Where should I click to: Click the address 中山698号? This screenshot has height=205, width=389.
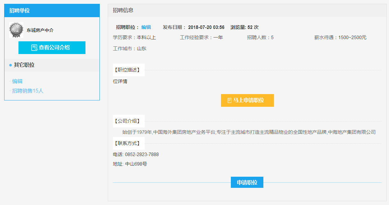136,164
